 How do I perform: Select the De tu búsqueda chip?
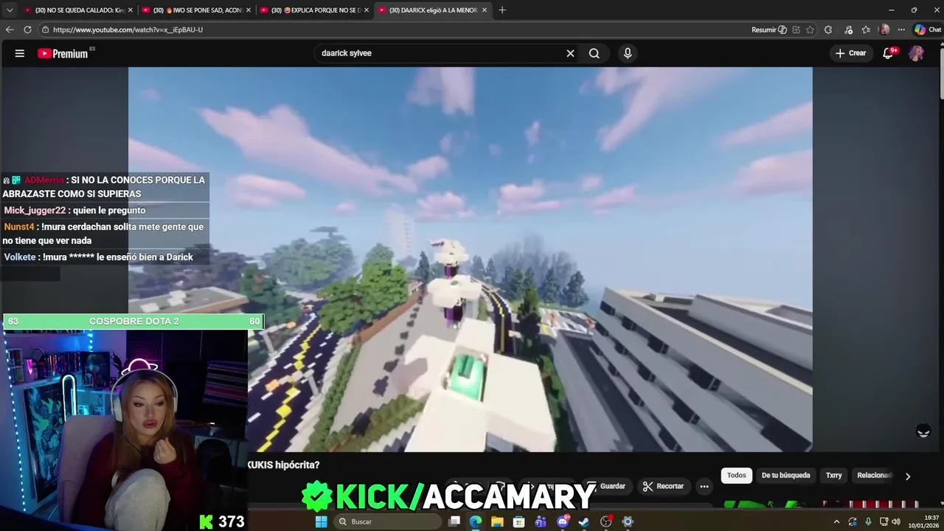click(x=785, y=476)
